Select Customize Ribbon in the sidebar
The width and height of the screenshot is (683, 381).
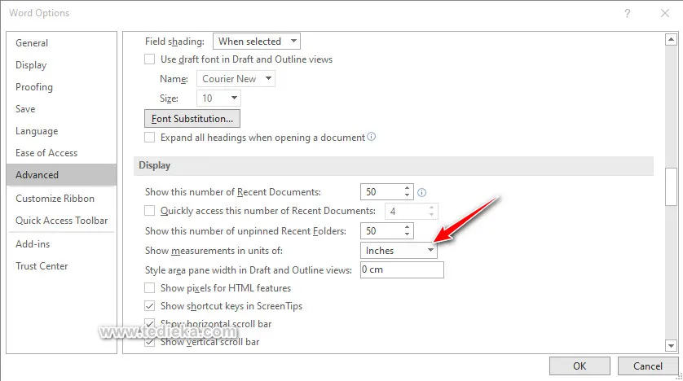click(x=55, y=199)
